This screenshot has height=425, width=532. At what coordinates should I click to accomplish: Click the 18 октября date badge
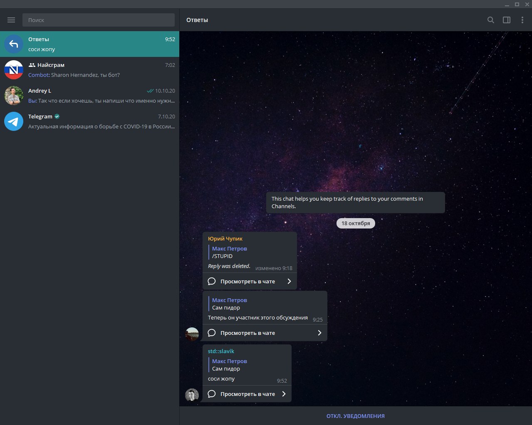[x=356, y=223]
